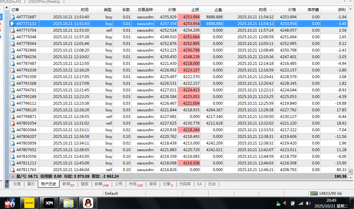This screenshot has width=354, height=209.
Task: Close the terminal panel with the X
Action: tap(7, 7)
